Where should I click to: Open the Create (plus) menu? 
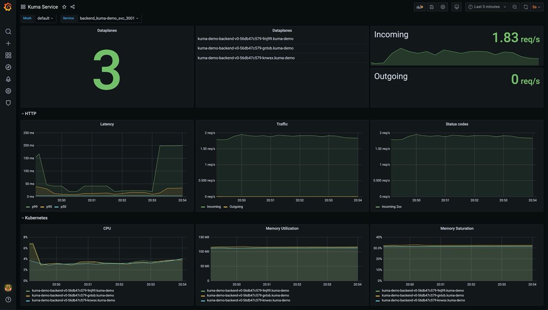click(8, 43)
